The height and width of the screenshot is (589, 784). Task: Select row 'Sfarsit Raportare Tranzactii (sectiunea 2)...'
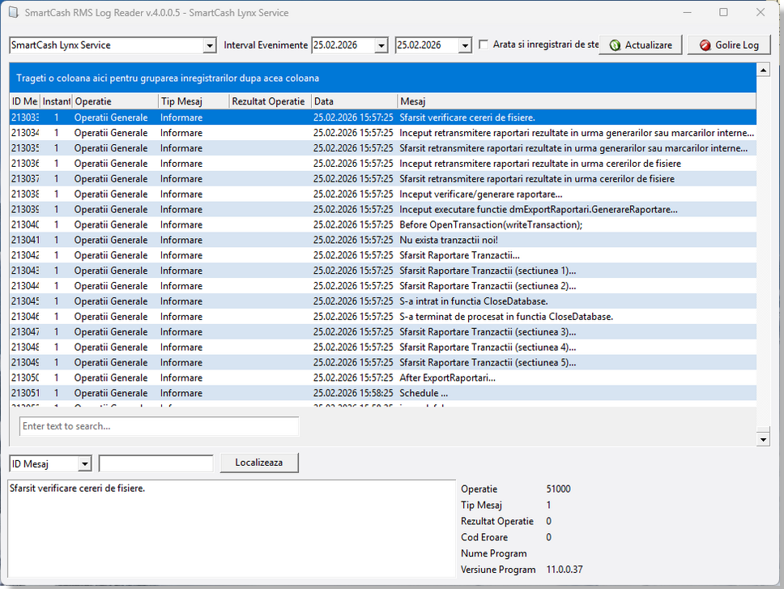[382, 286]
